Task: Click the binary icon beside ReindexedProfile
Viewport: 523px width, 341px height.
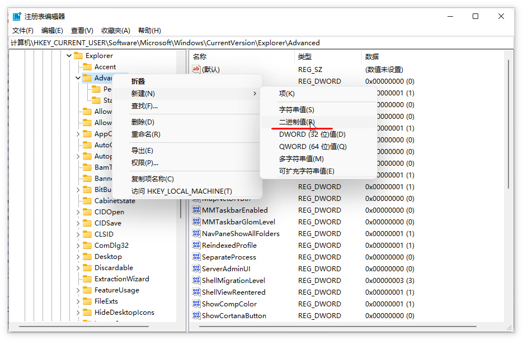Action: (x=197, y=245)
